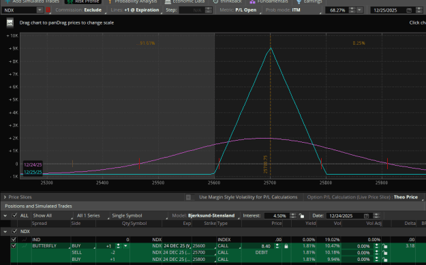The image size is (426, 265).
Task: Toggle the lock icon next to Interest rate
Action: 301,215
